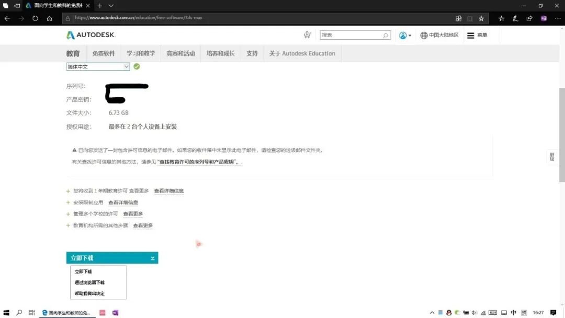The height and width of the screenshot is (318, 565).
Task: Open Windows Start menu
Action: [6, 313]
